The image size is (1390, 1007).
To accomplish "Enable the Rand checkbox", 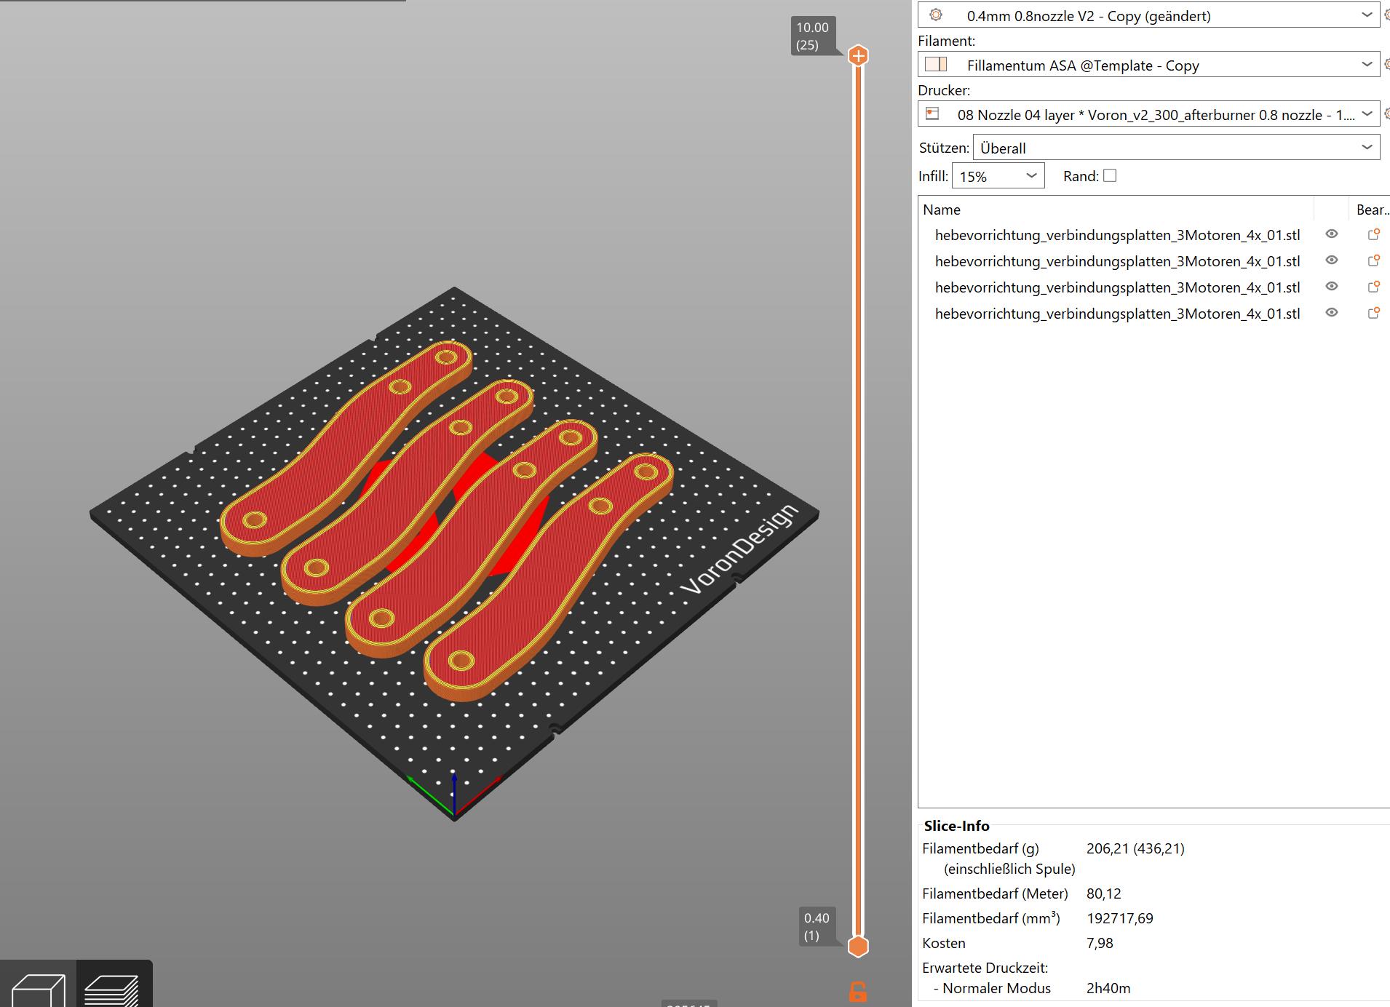I will click(1110, 175).
